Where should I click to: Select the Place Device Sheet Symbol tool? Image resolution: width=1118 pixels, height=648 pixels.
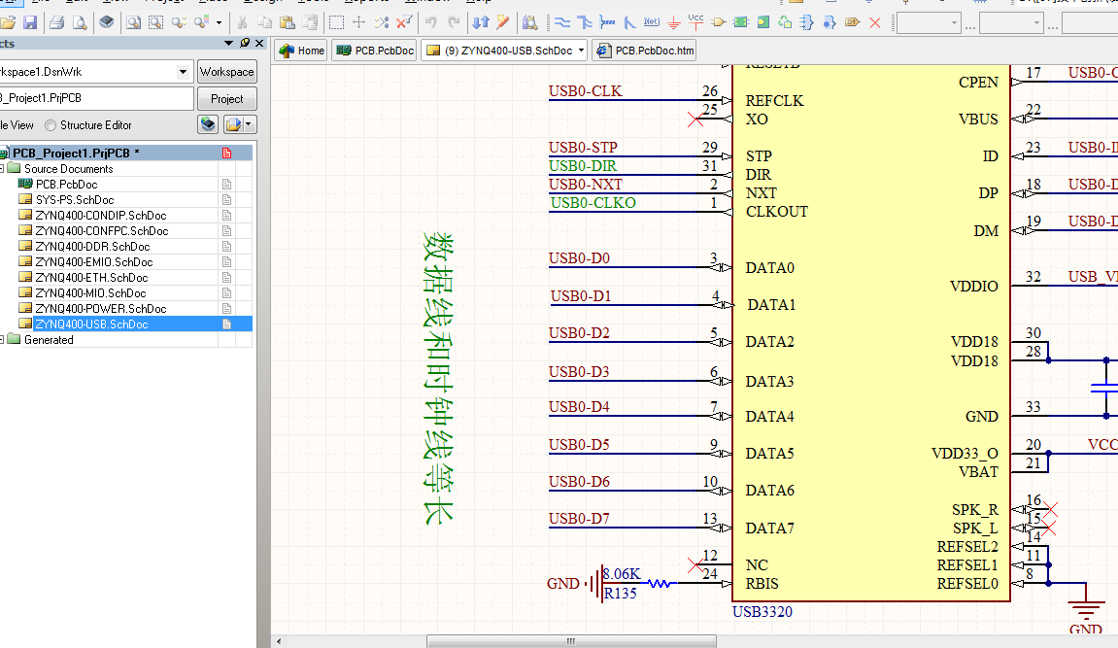click(x=785, y=22)
